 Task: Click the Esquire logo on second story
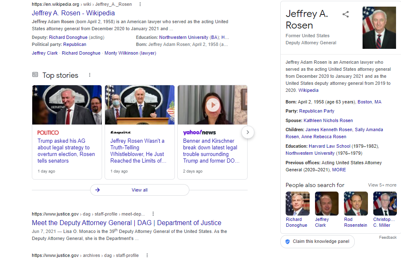[x=121, y=132]
